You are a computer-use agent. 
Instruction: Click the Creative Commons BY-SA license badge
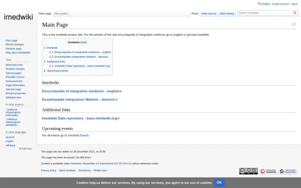point(248,171)
